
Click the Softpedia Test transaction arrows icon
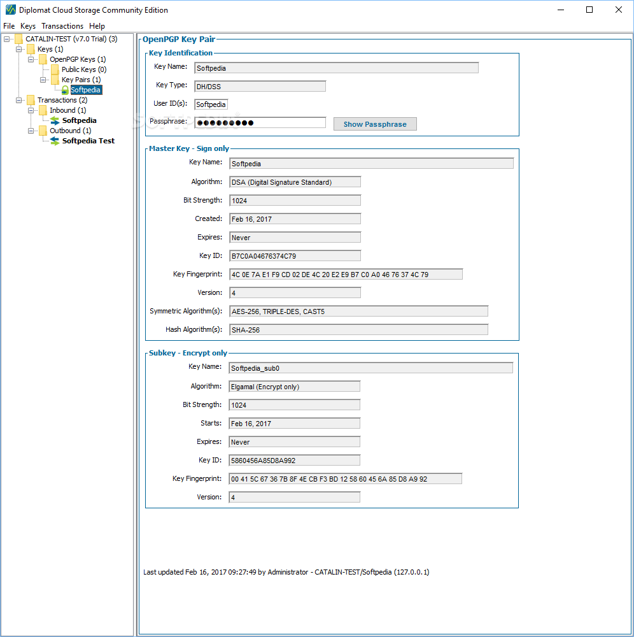click(x=55, y=141)
